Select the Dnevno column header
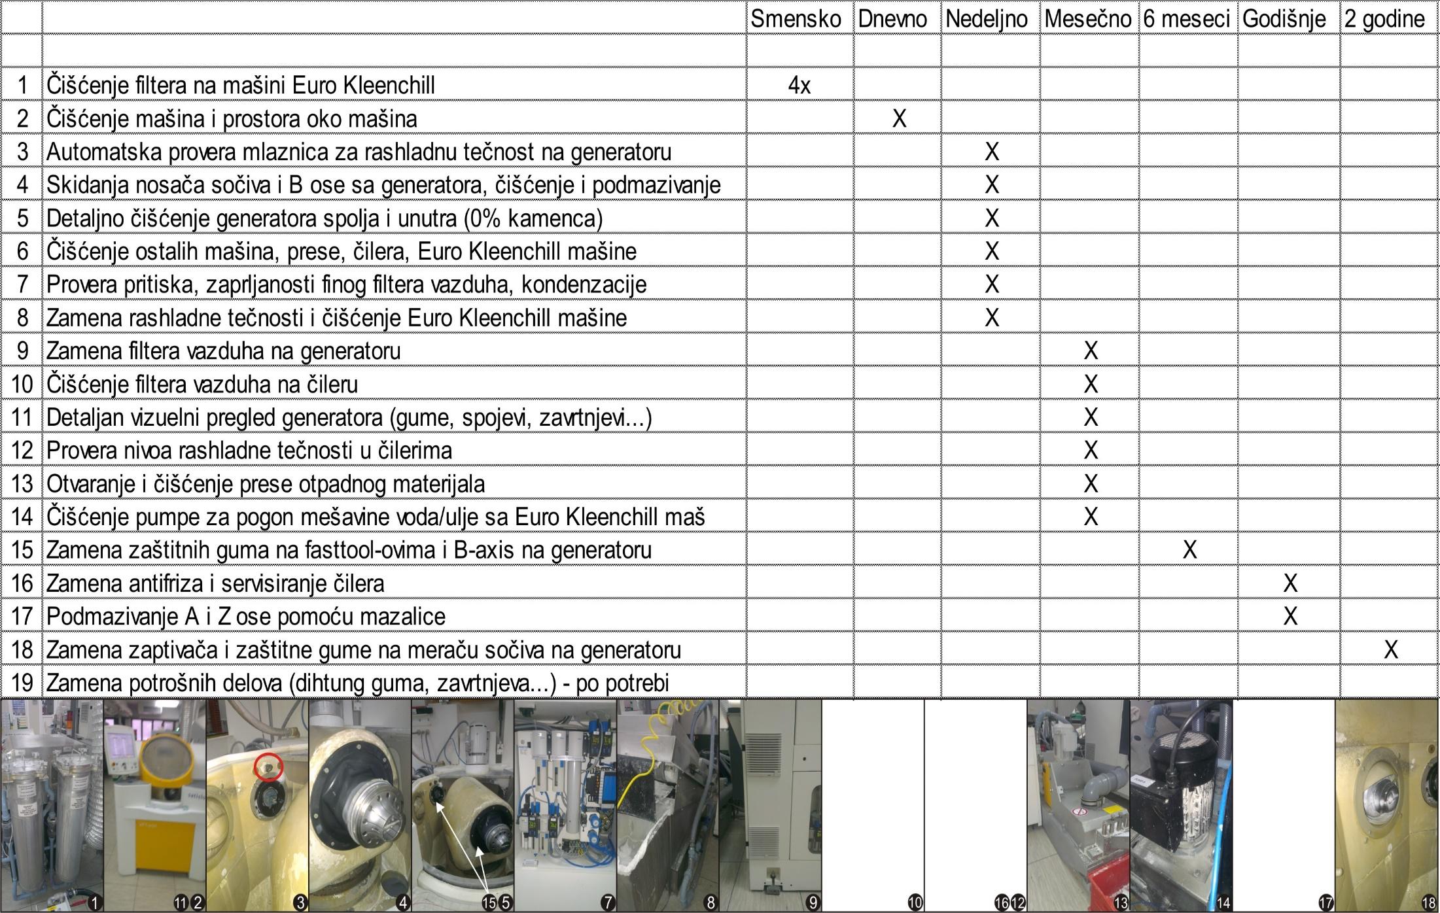The height and width of the screenshot is (913, 1440). [892, 18]
